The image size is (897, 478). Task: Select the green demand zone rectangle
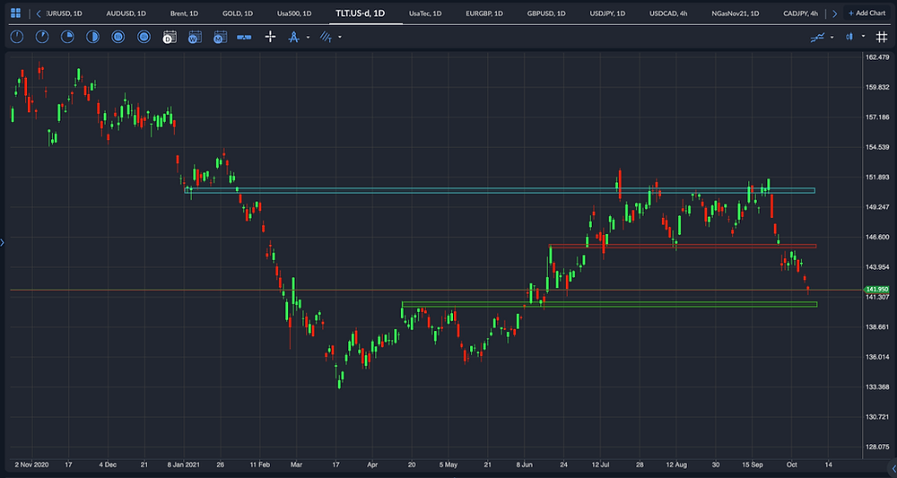(609, 304)
